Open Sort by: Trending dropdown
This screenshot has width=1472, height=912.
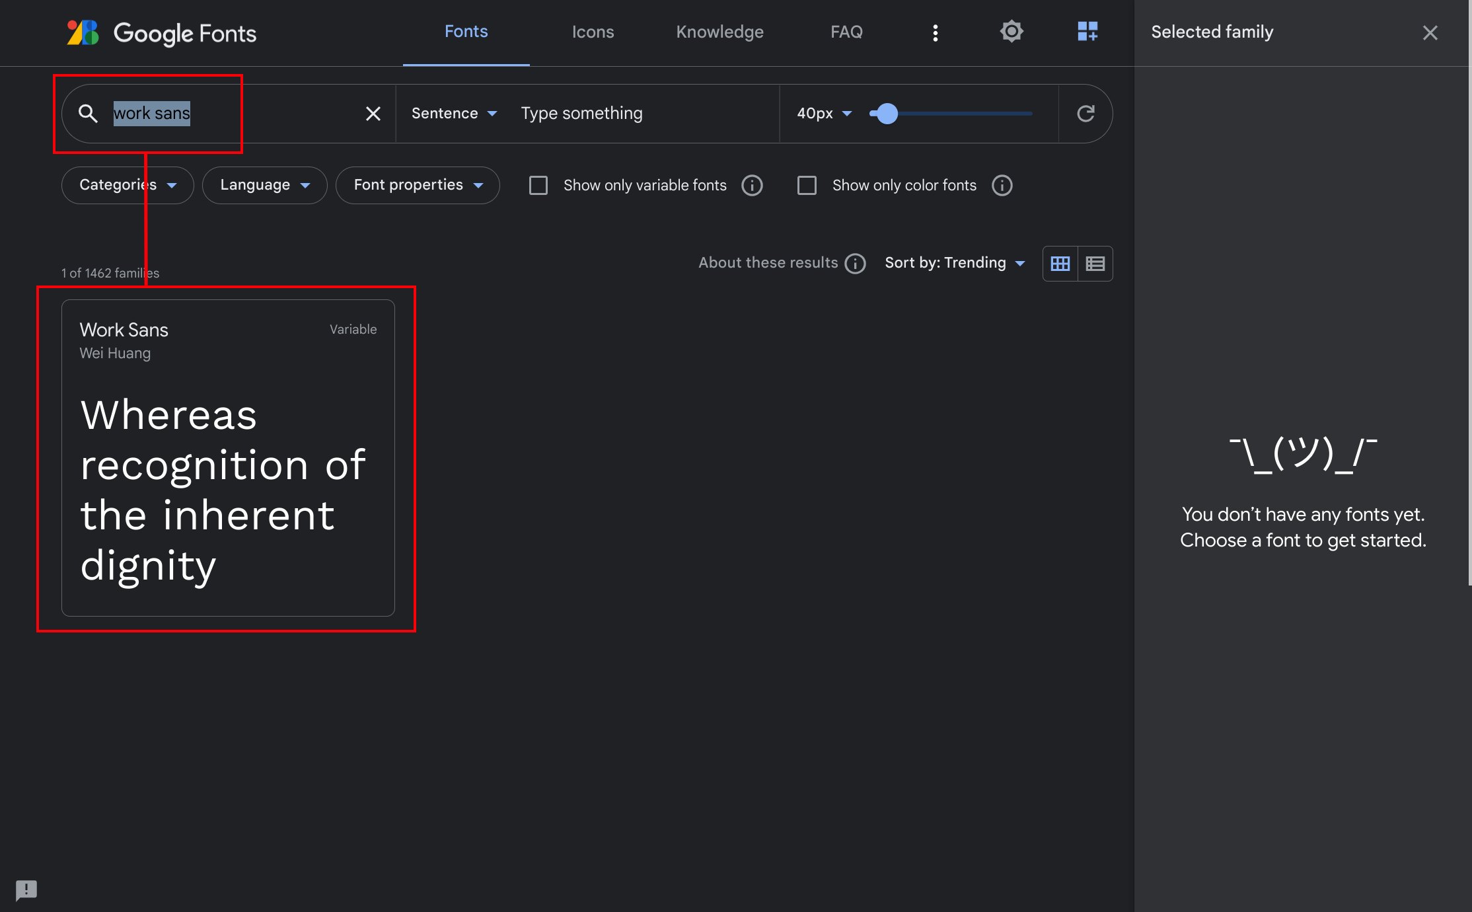pyautogui.click(x=955, y=263)
